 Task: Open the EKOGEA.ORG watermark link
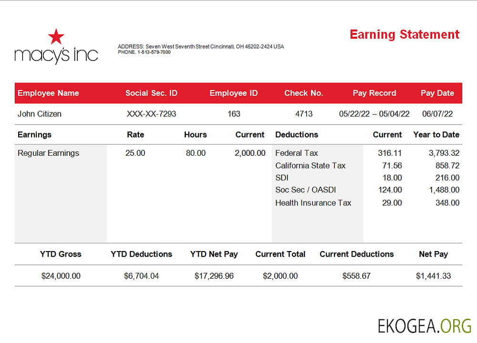tap(425, 326)
